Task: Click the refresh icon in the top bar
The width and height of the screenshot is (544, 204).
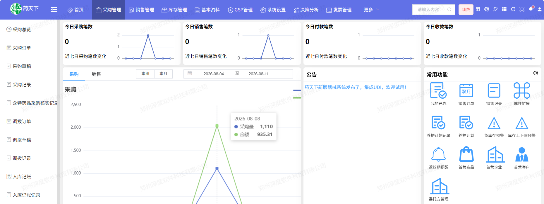Action: click(513, 9)
